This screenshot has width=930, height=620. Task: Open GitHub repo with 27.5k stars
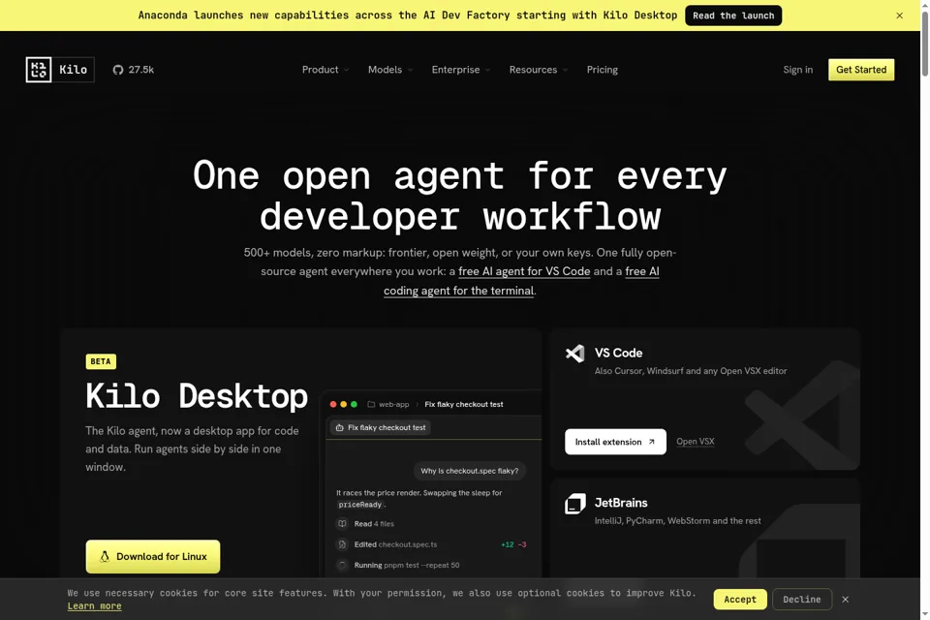[134, 70]
